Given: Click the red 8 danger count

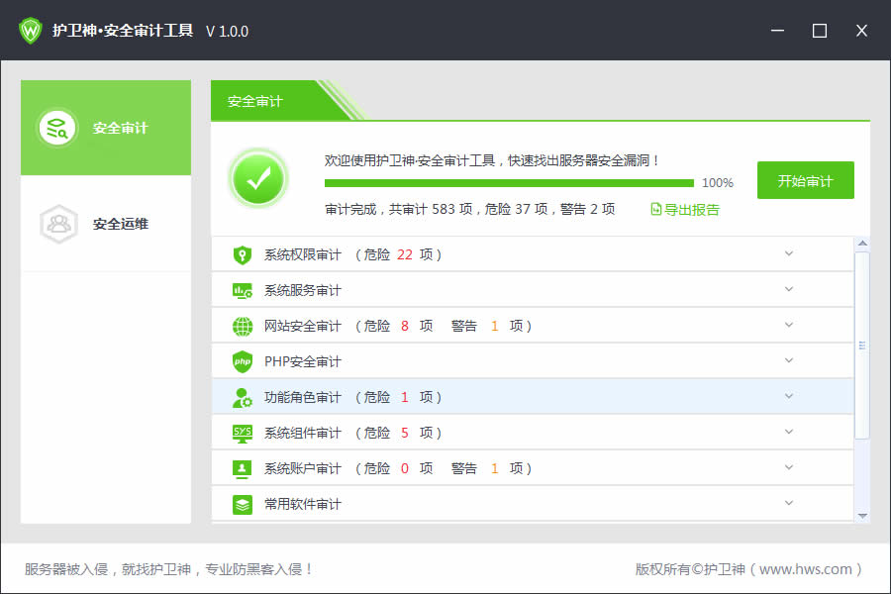Looking at the screenshot, I should [405, 327].
